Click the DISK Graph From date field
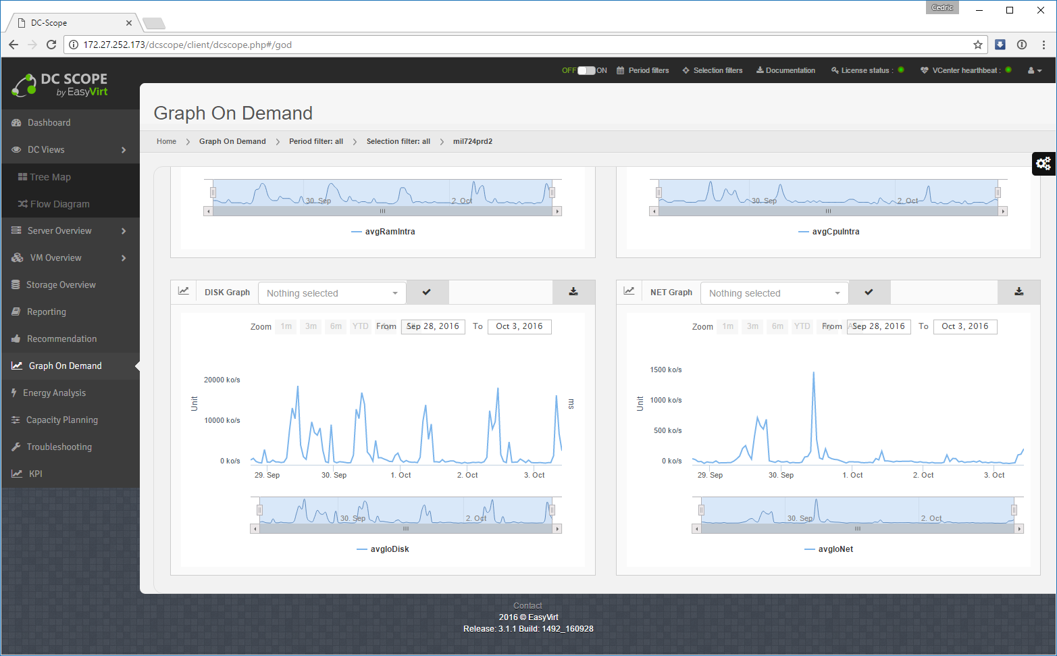 pyautogui.click(x=433, y=326)
